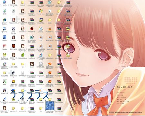Viewport: 145px width, 116px height.
Task: Select the blue QR code image file
Action: point(50,106)
